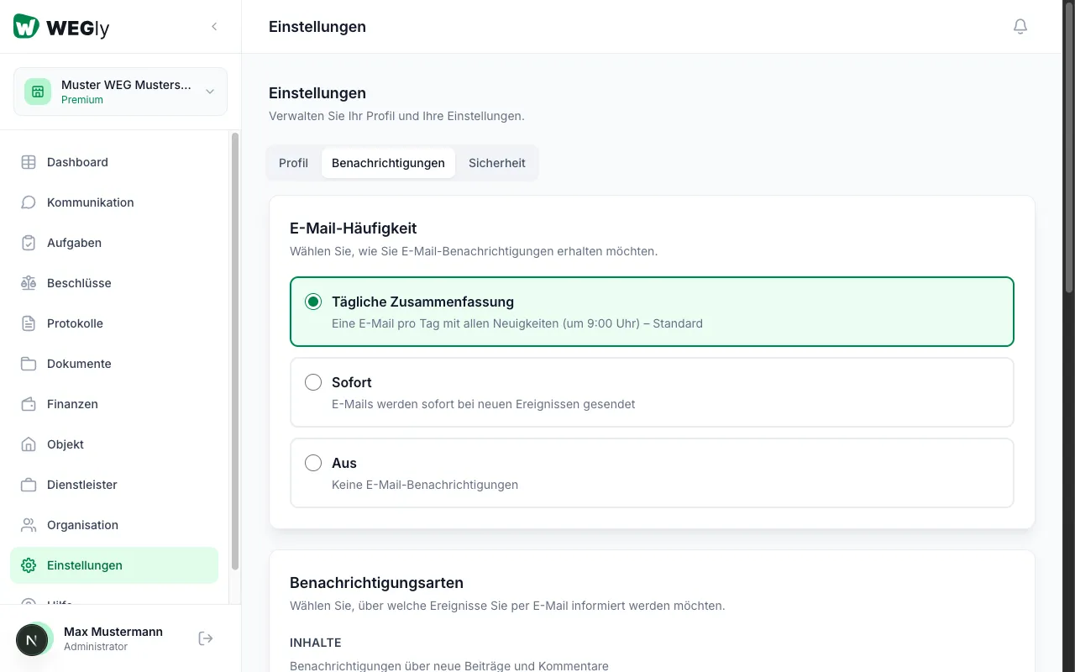Open Dashboard via its grid icon
The image size is (1075, 672).
click(x=29, y=162)
